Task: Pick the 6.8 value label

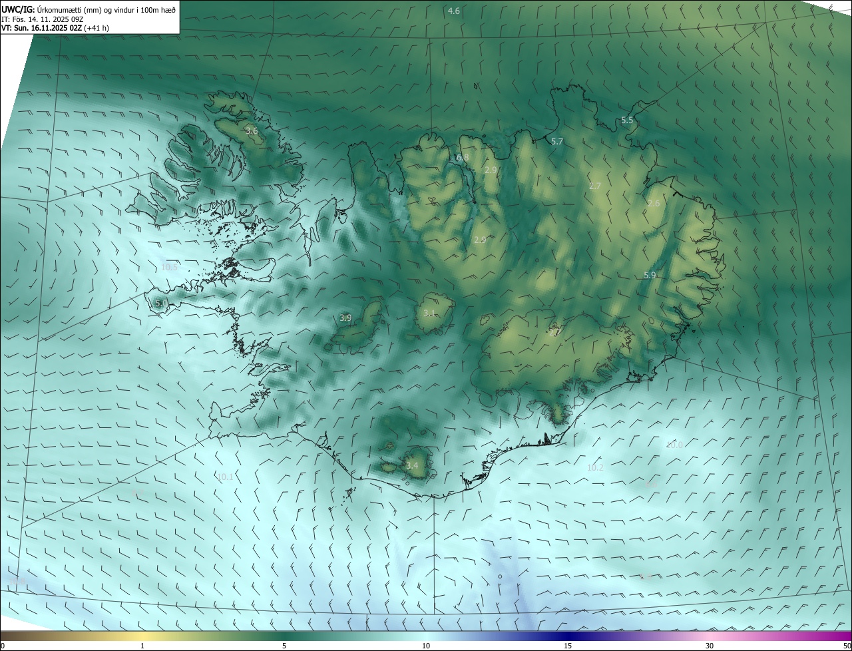Action: click(x=463, y=157)
